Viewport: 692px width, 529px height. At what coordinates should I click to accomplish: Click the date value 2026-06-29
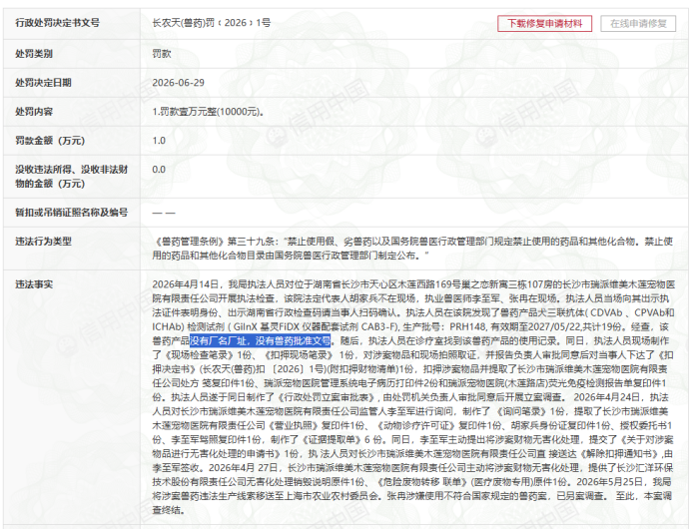[x=179, y=83]
